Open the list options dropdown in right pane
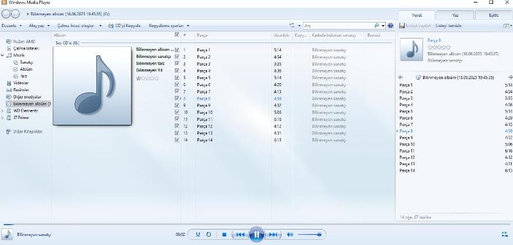This screenshot has width=513, height=245. point(507,26)
